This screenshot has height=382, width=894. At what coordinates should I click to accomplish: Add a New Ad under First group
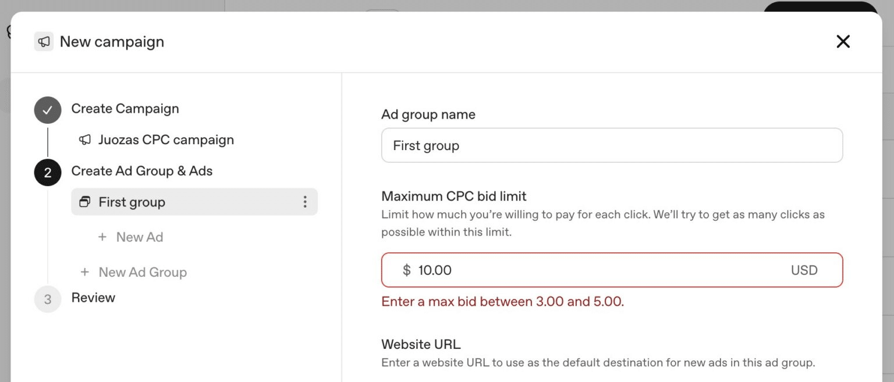(x=140, y=237)
